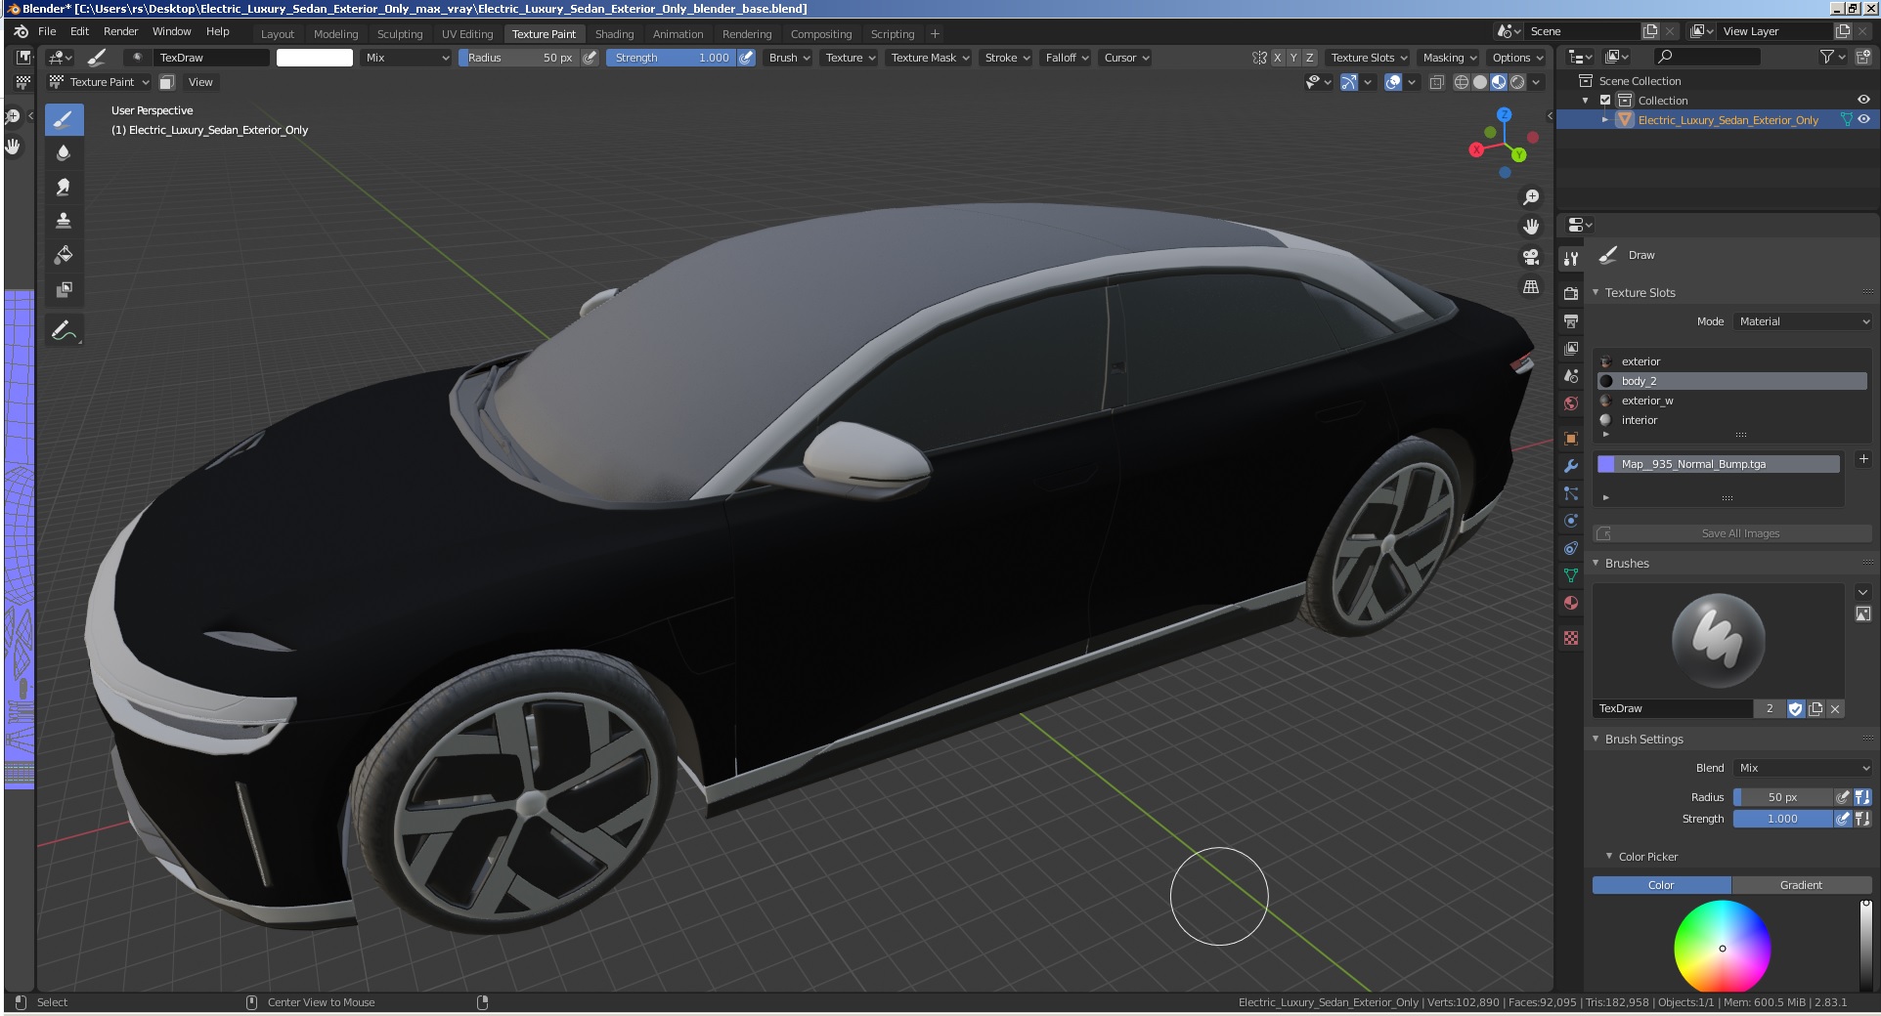Viewport: 1881px width, 1016px height.
Task: Toggle radius pen pressure in header
Action: pos(590,58)
